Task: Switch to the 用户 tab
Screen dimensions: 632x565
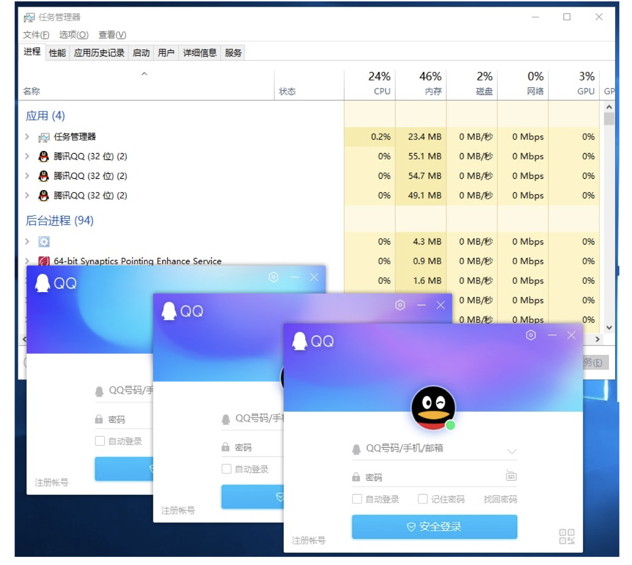Action: coord(166,53)
